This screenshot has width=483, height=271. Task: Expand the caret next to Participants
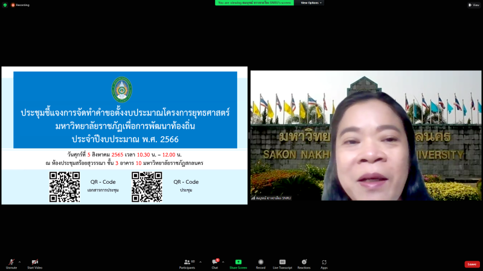pos(200,261)
